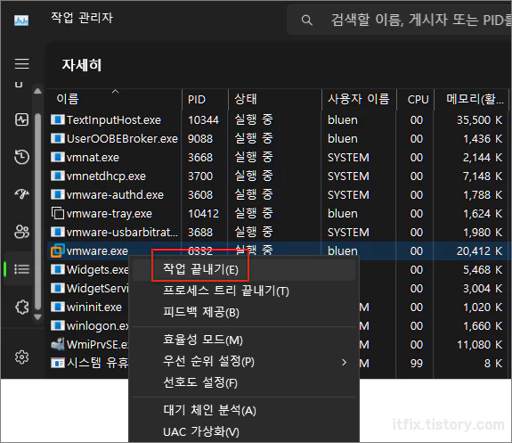This screenshot has height=443, width=512.
Task: Select the vmnetdhcp.exe row name
Action: [x=106, y=176]
